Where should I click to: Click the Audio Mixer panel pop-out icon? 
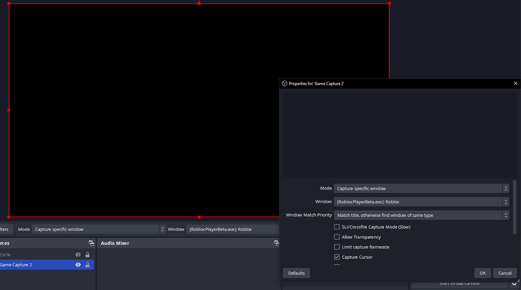click(277, 243)
